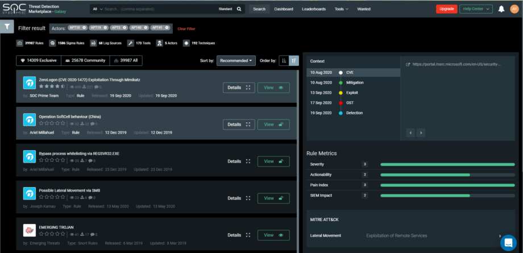
Task: Open the Help Center dropdown
Action: (x=476, y=9)
